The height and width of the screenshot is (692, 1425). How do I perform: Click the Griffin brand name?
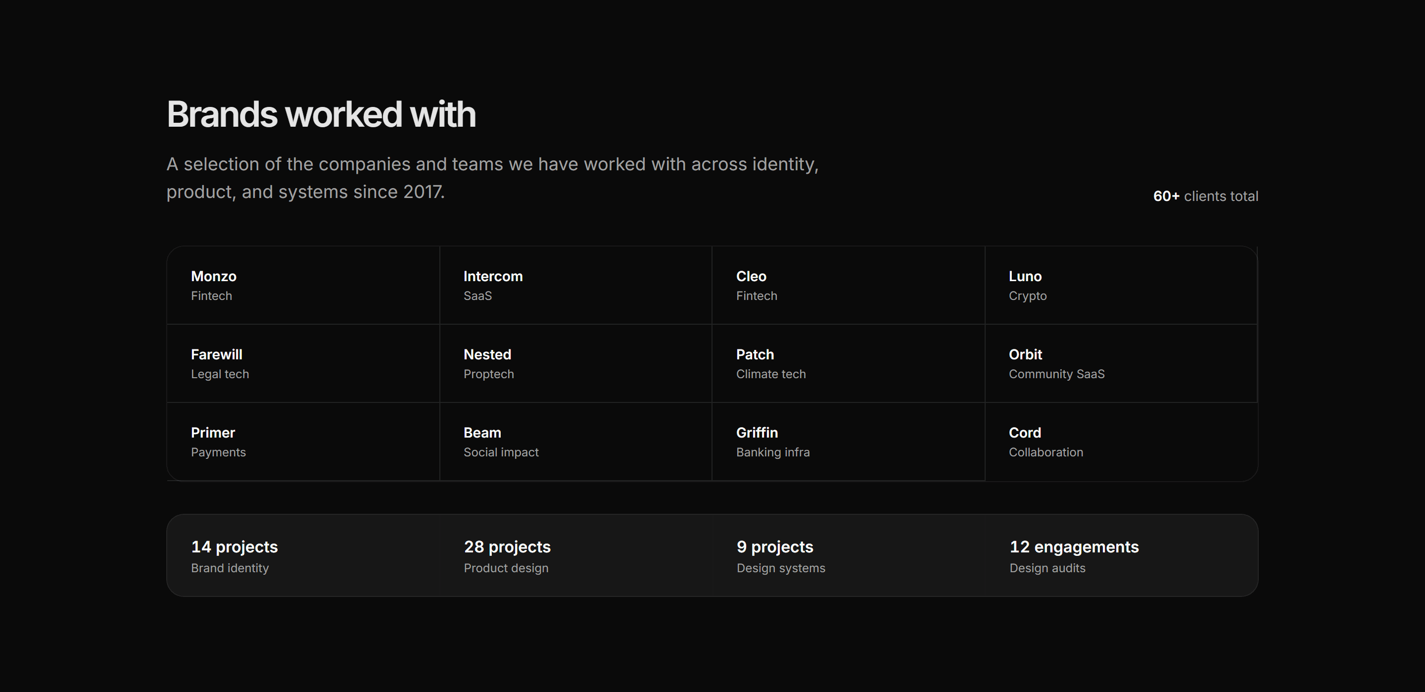pos(757,432)
